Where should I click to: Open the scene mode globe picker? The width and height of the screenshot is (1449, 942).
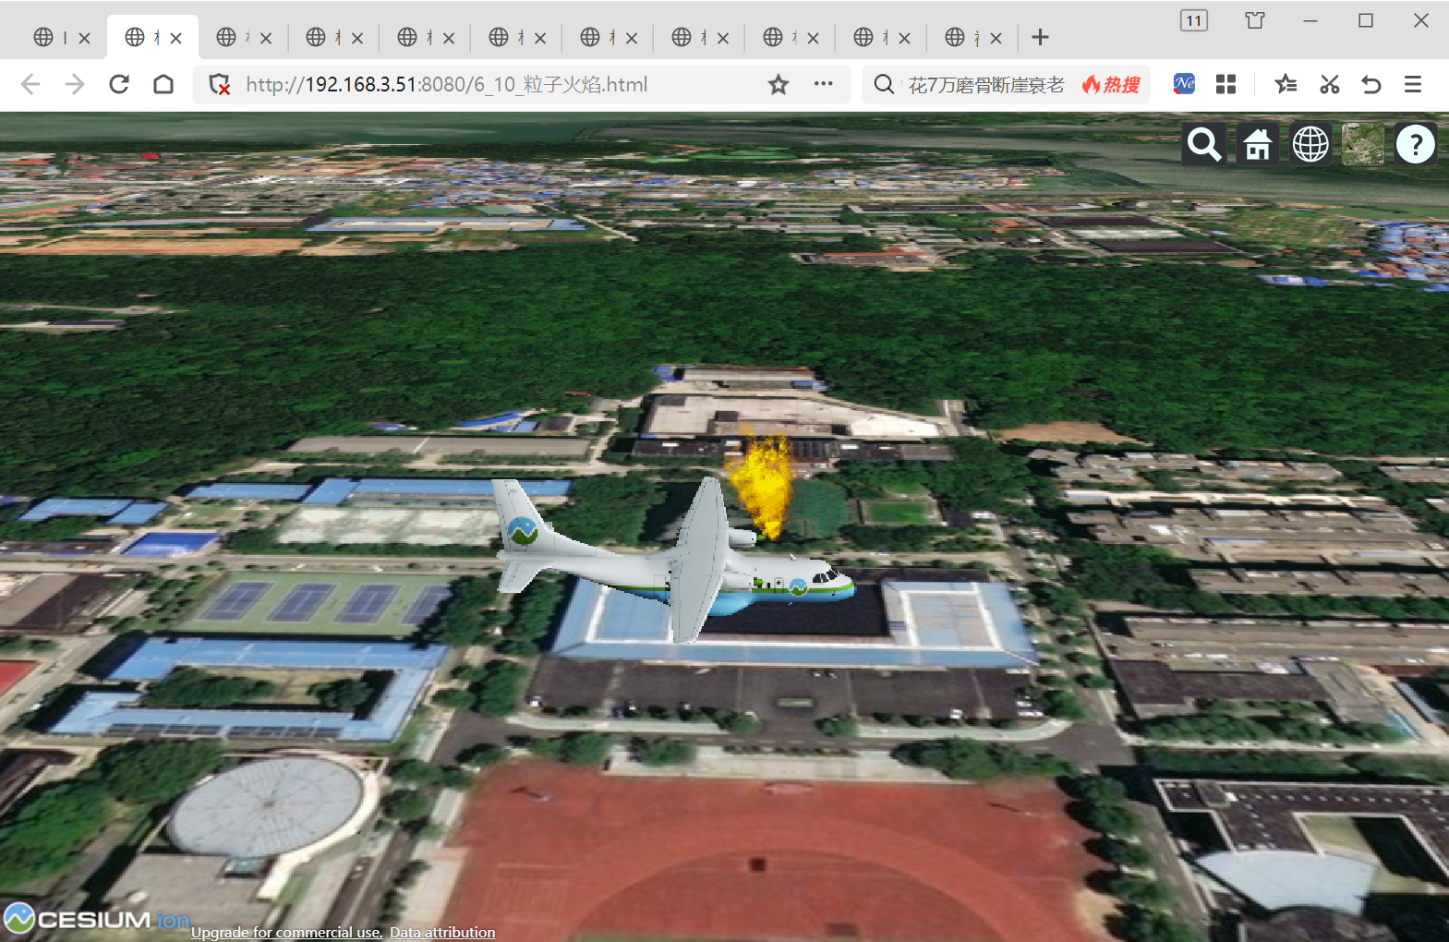[x=1310, y=144]
